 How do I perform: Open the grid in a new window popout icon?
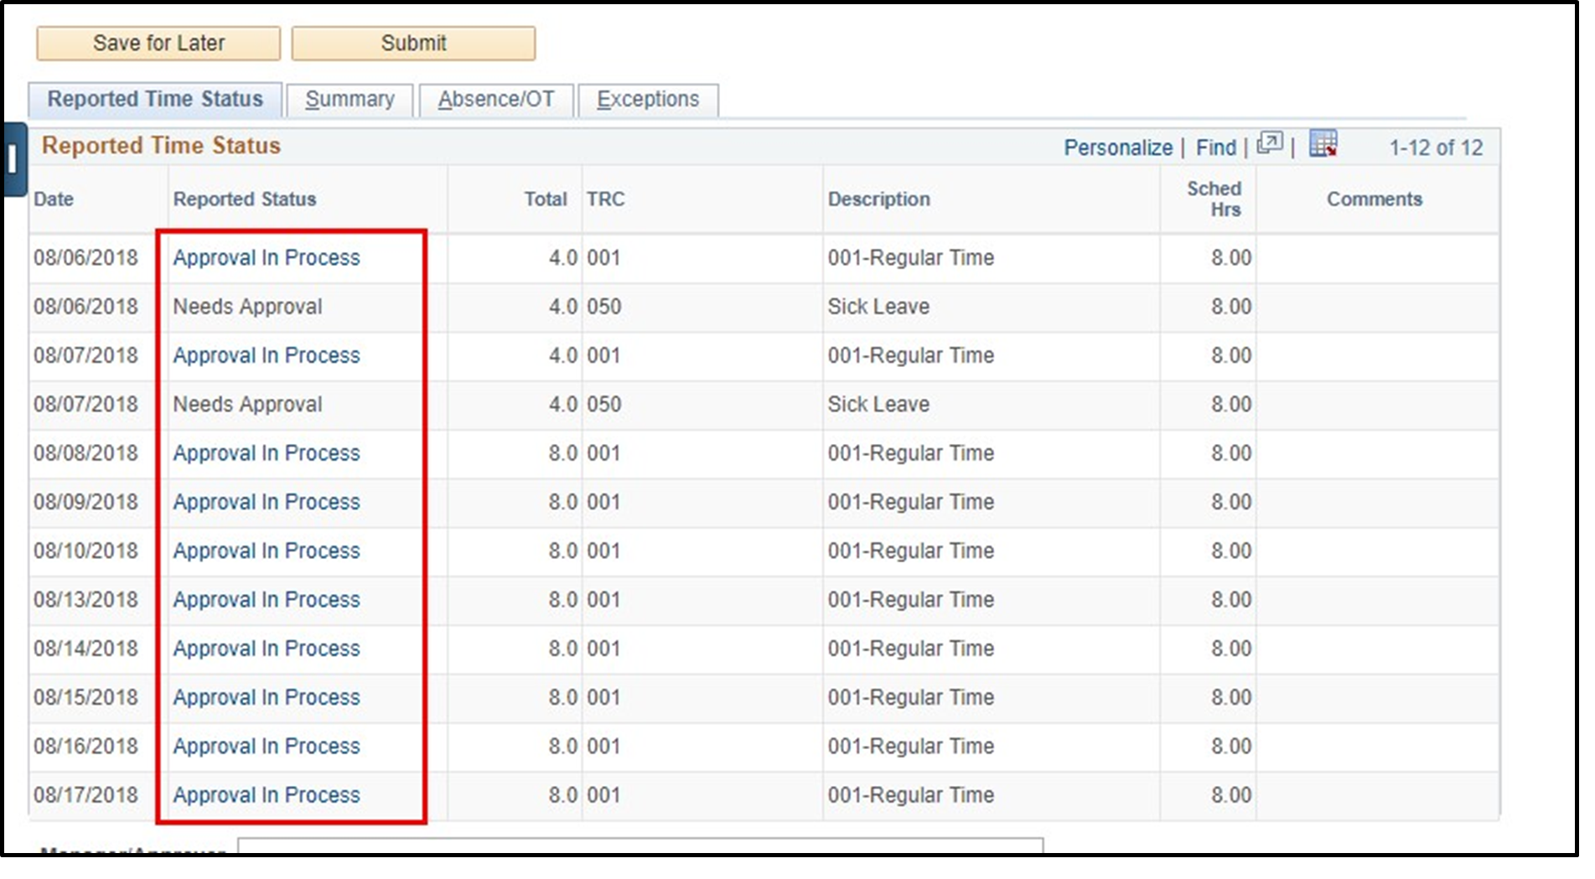1271,144
